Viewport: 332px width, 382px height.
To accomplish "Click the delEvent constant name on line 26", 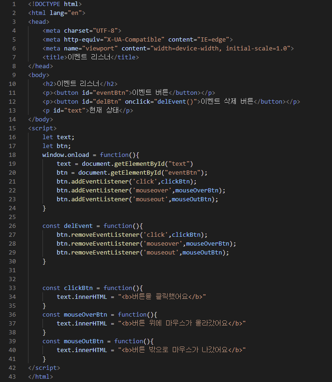I will coord(78,226).
